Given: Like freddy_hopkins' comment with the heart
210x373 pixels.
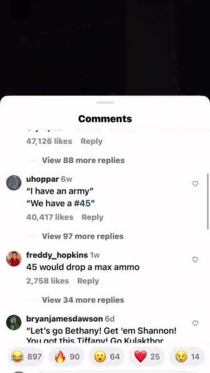Looking at the screenshot, I should point(195,260).
